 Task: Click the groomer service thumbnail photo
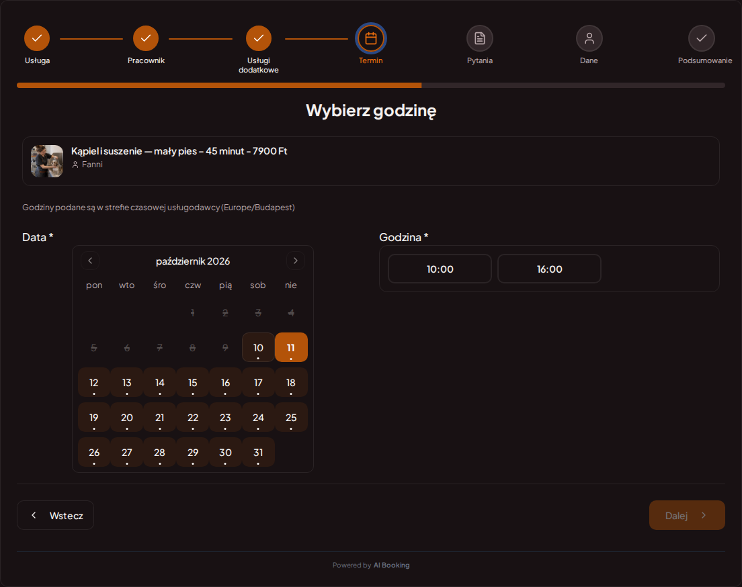coord(47,161)
